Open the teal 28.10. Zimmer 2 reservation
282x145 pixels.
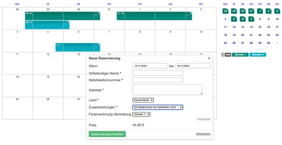pos(47,25)
